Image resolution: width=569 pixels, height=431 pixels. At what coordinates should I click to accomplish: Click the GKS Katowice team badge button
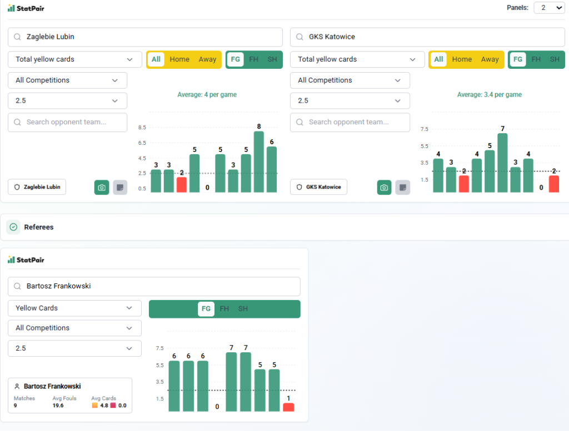(318, 187)
